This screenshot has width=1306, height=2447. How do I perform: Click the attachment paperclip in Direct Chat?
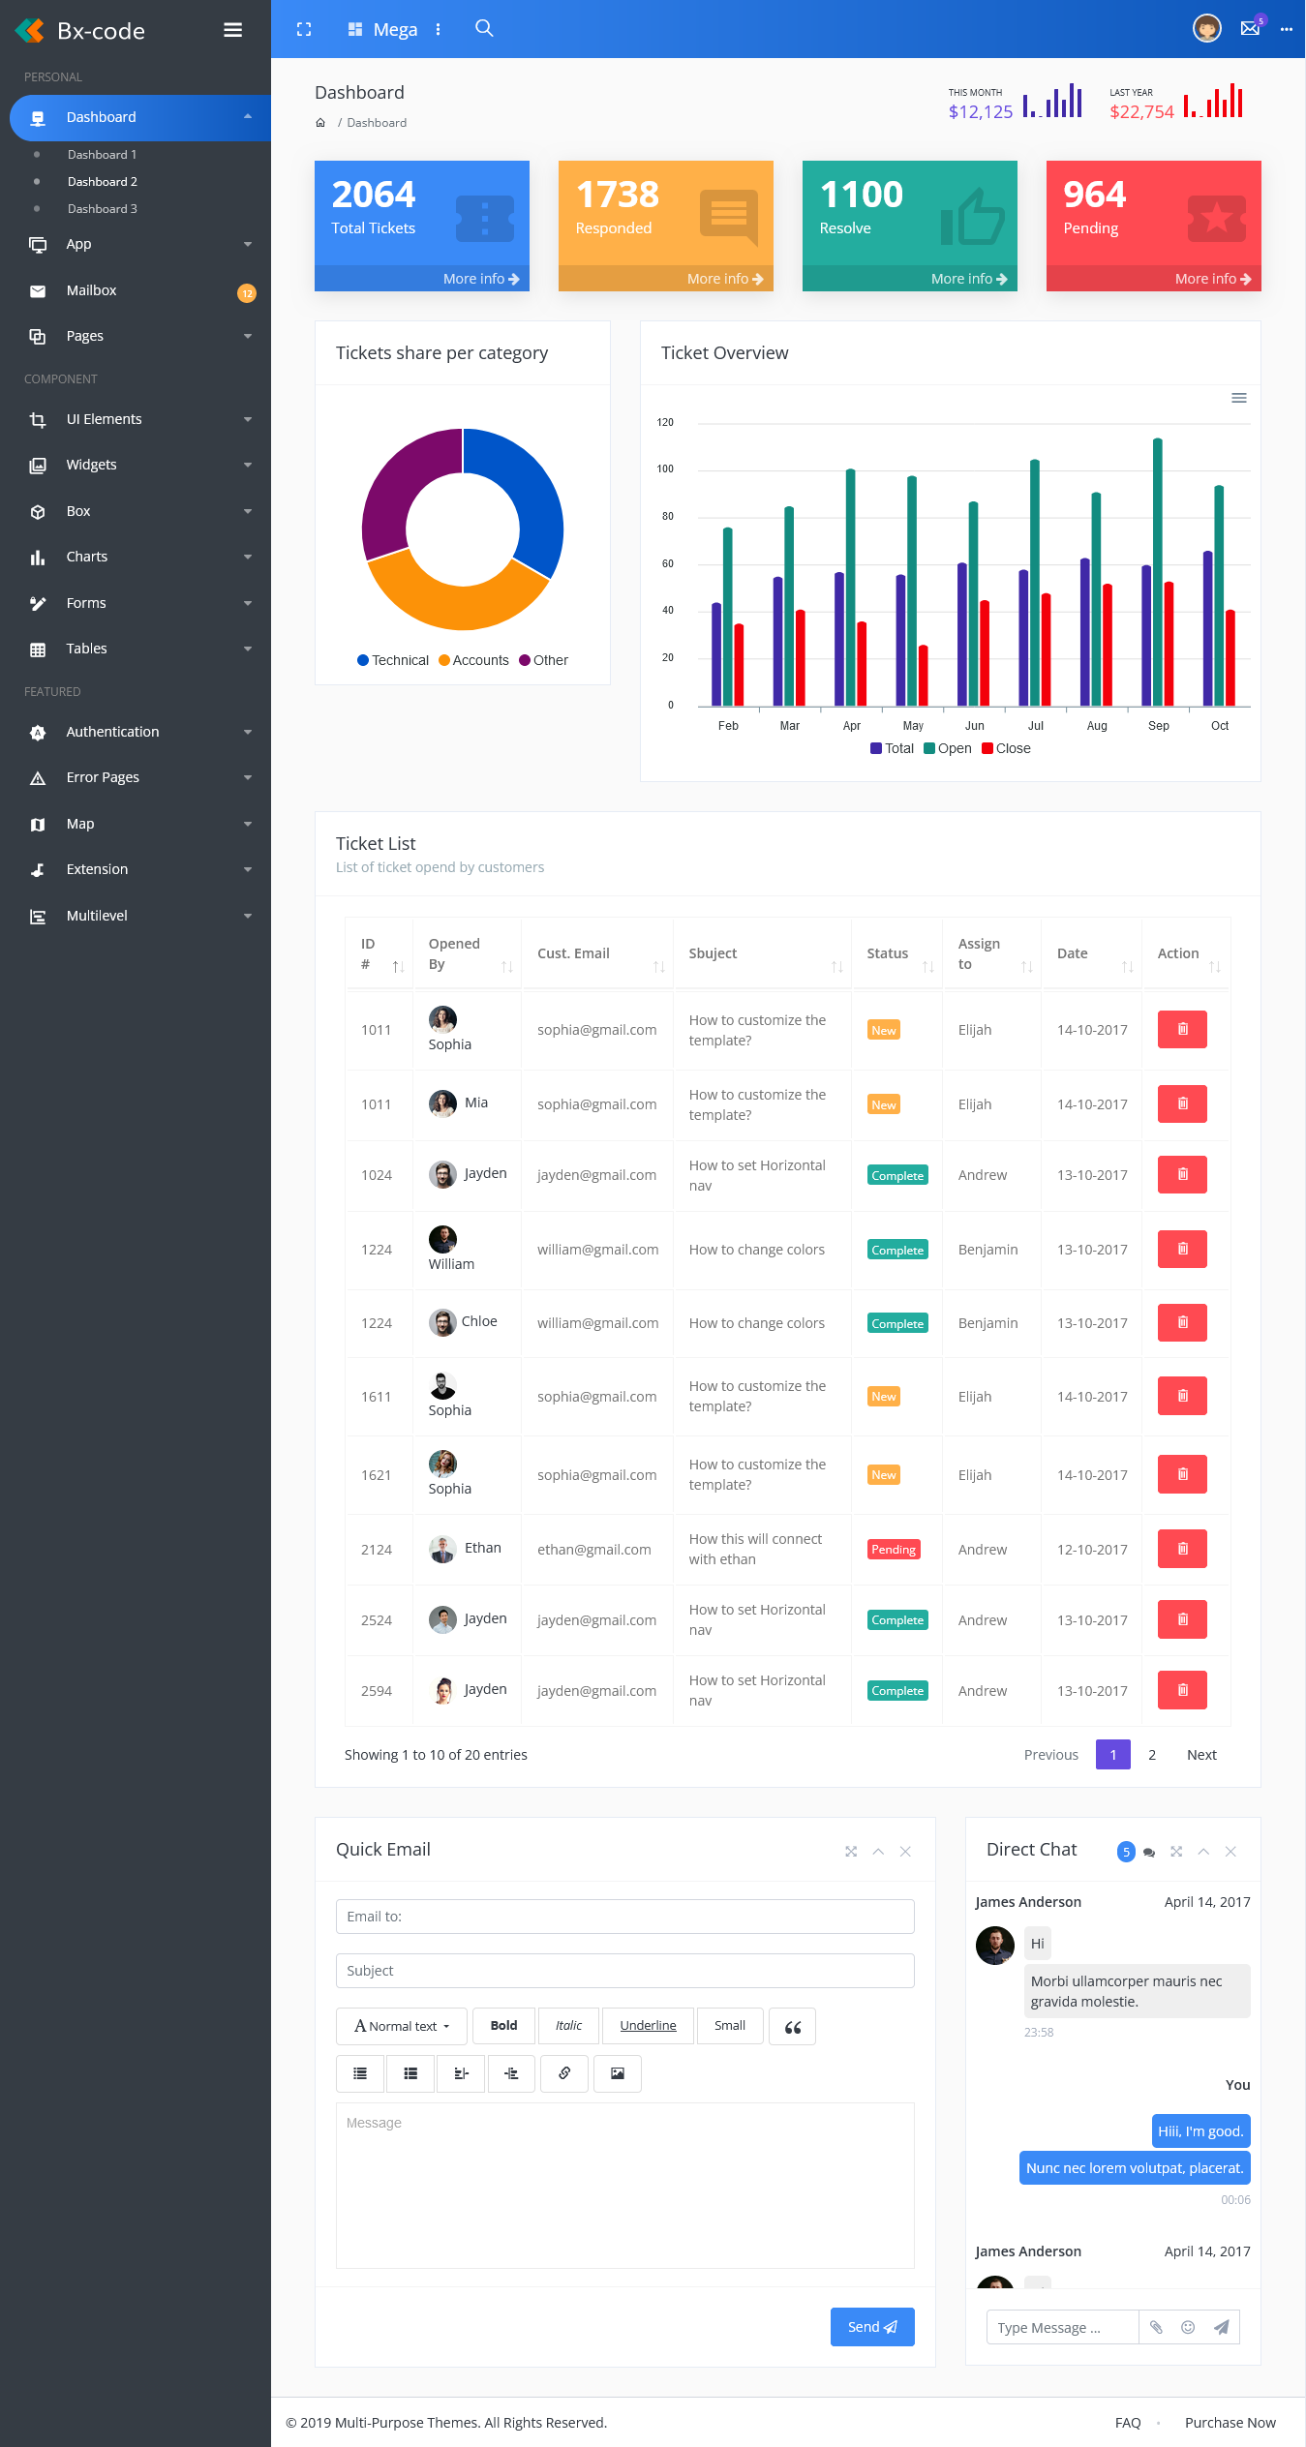(1156, 2327)
